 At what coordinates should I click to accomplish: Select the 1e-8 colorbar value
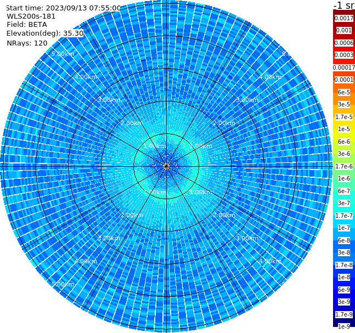(x=344, y=277)
